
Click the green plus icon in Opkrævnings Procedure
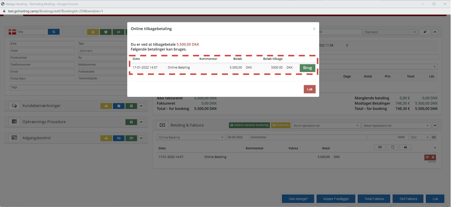[x=131, y=122]
